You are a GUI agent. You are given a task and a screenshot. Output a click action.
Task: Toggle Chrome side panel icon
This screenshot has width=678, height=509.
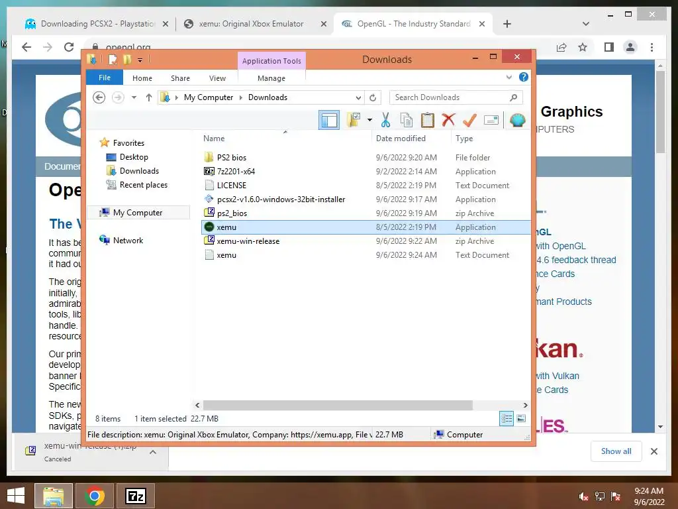click(609, 47)
